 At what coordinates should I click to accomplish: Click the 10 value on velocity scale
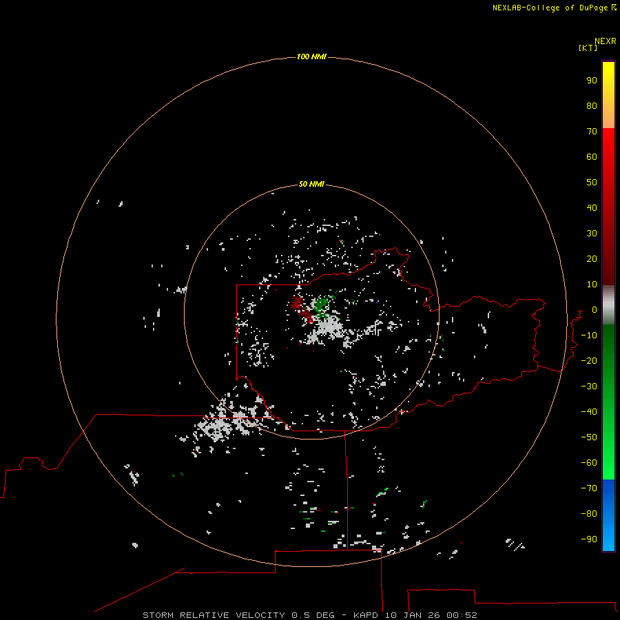pyautogui.click(x=592, y=285)
